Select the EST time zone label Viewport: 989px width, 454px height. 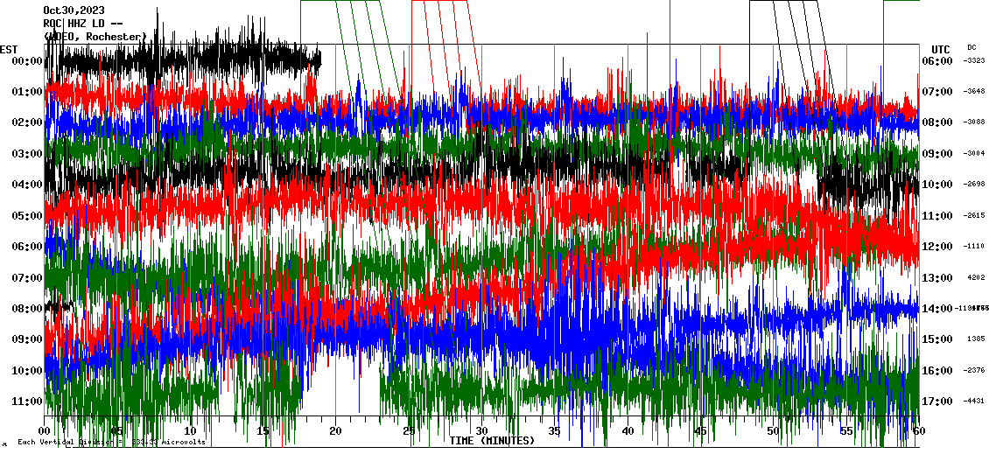[9, 49]
